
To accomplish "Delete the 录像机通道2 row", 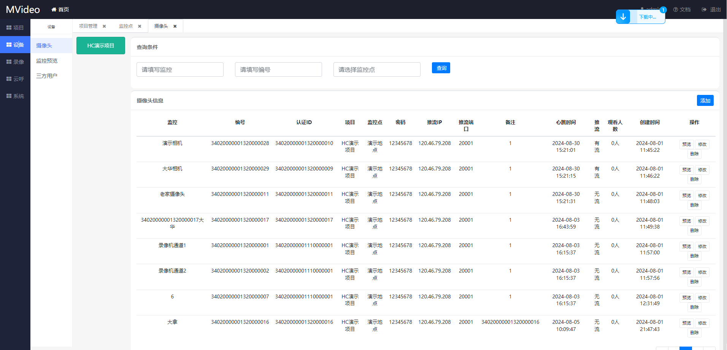I will point(694,282).
